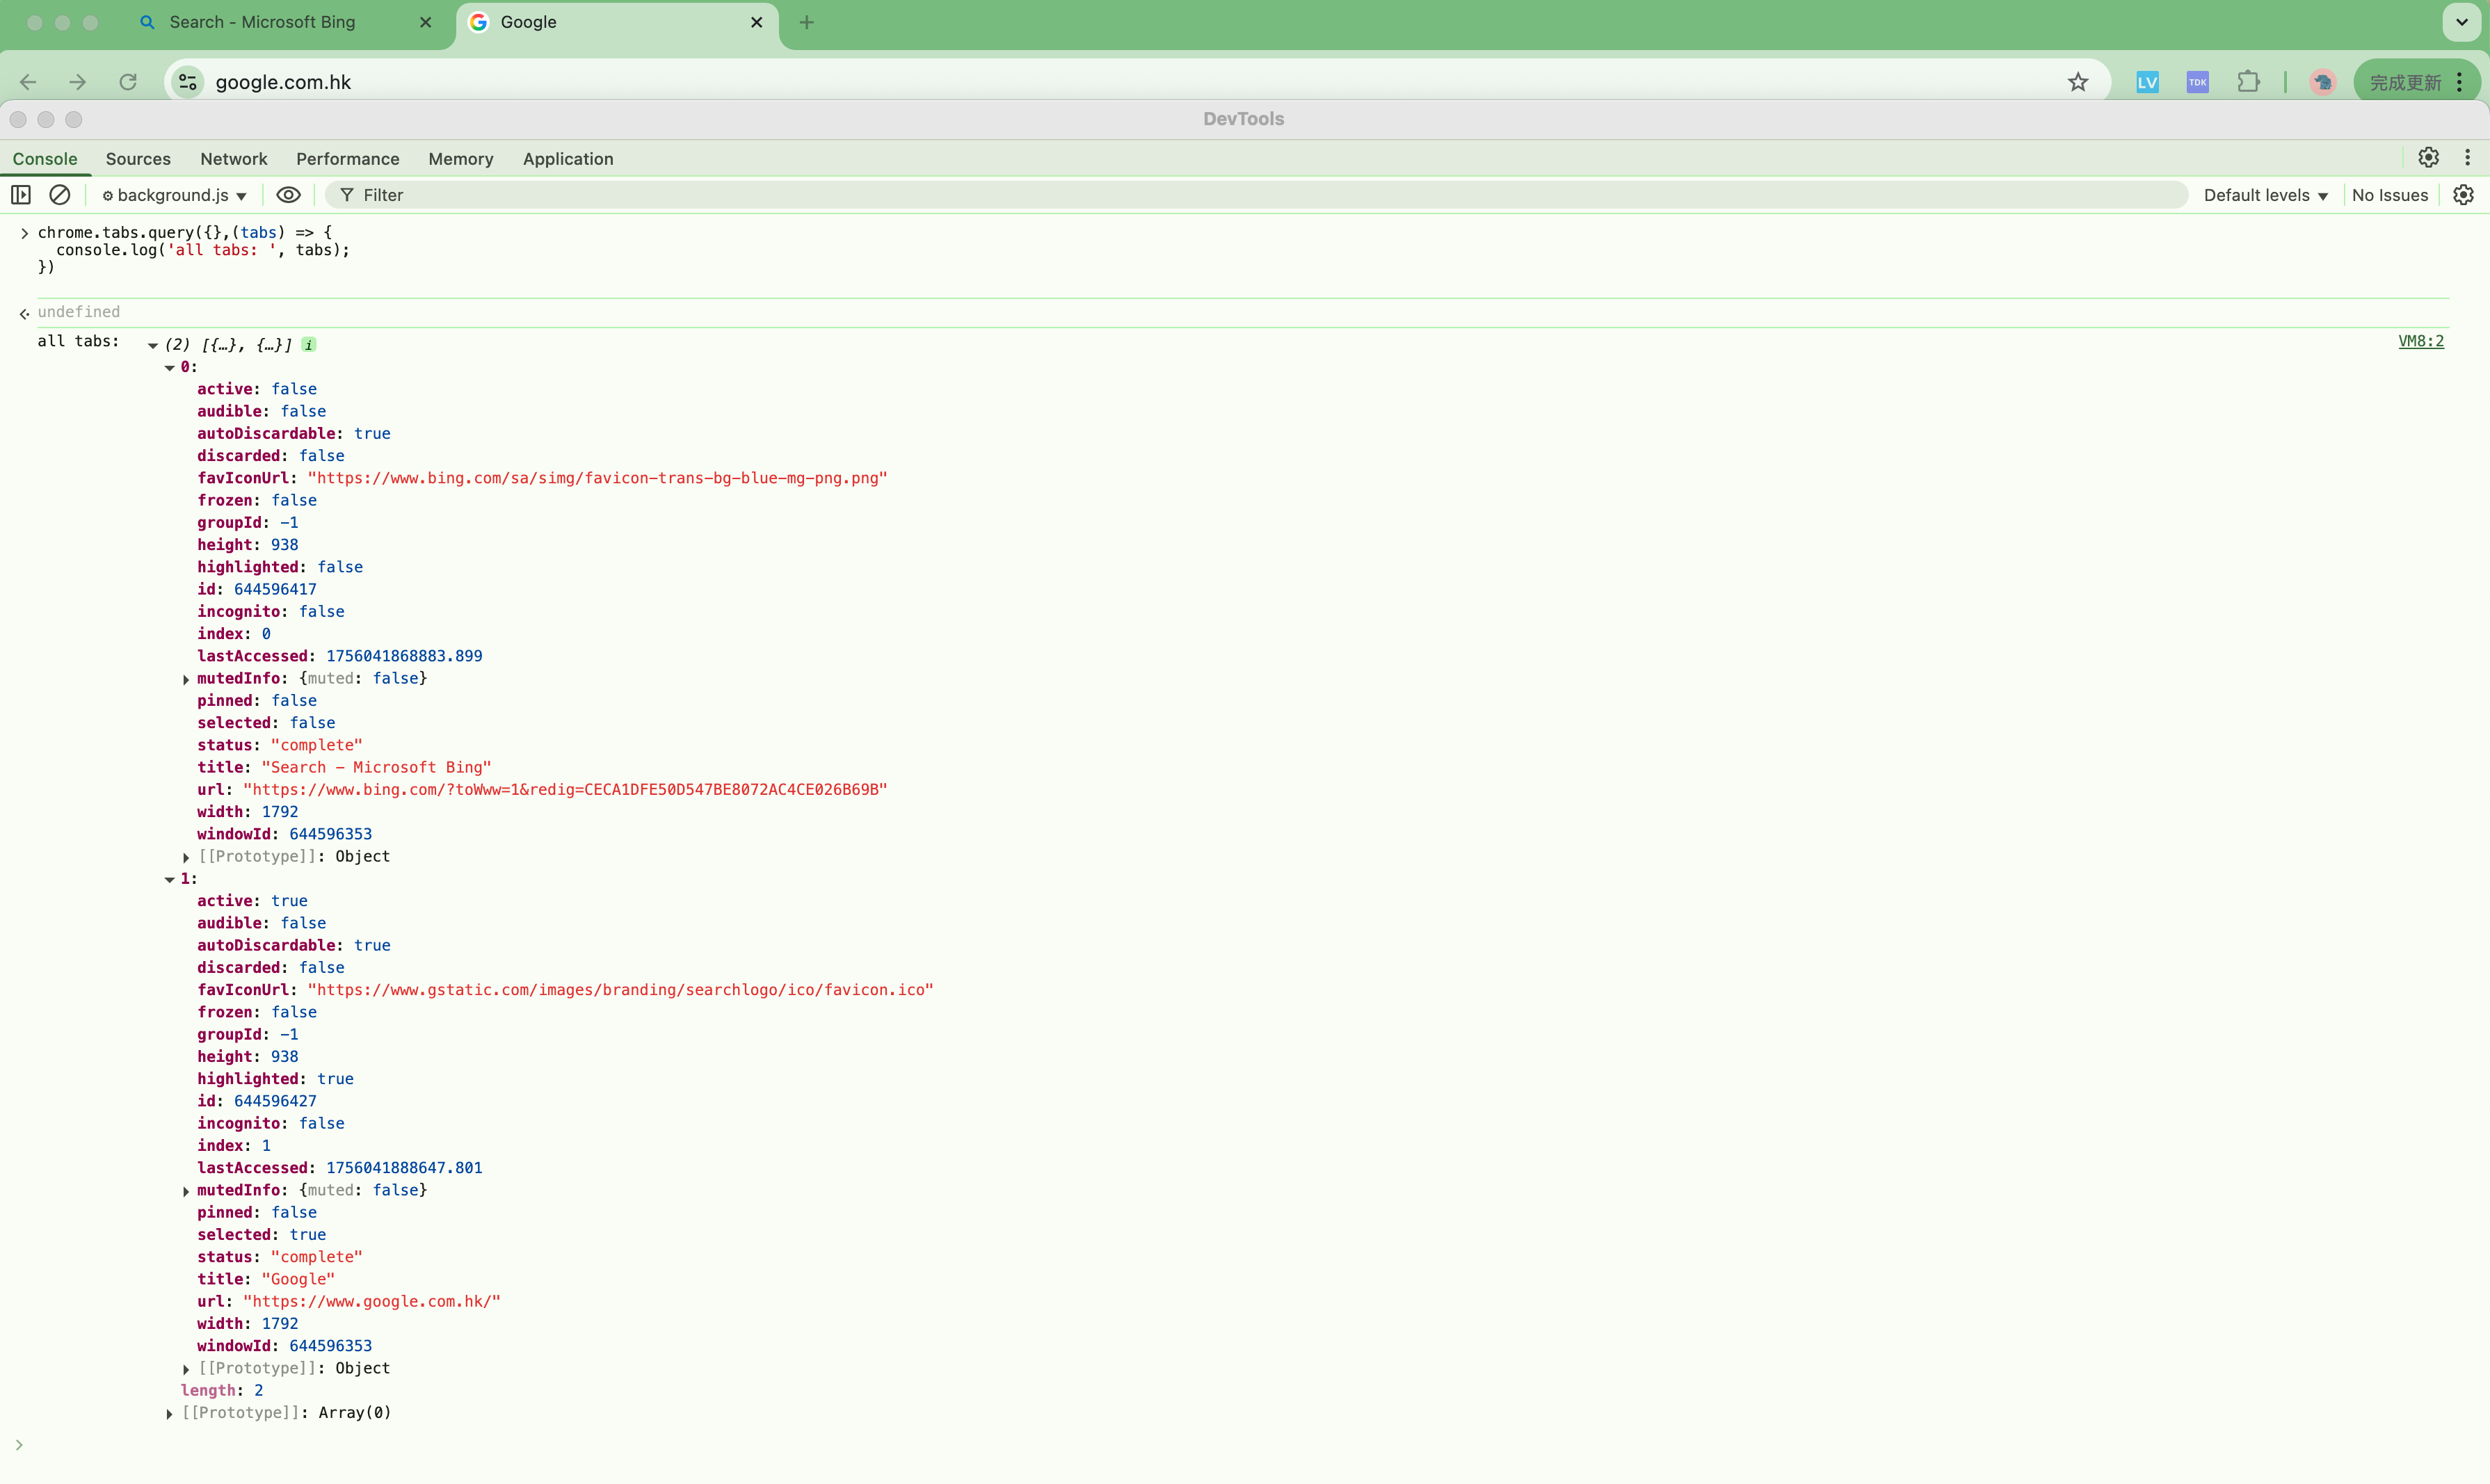Open background.js context selector dropdown
The height and width of the screenshot is (1484, 2490).
point(174,196)
